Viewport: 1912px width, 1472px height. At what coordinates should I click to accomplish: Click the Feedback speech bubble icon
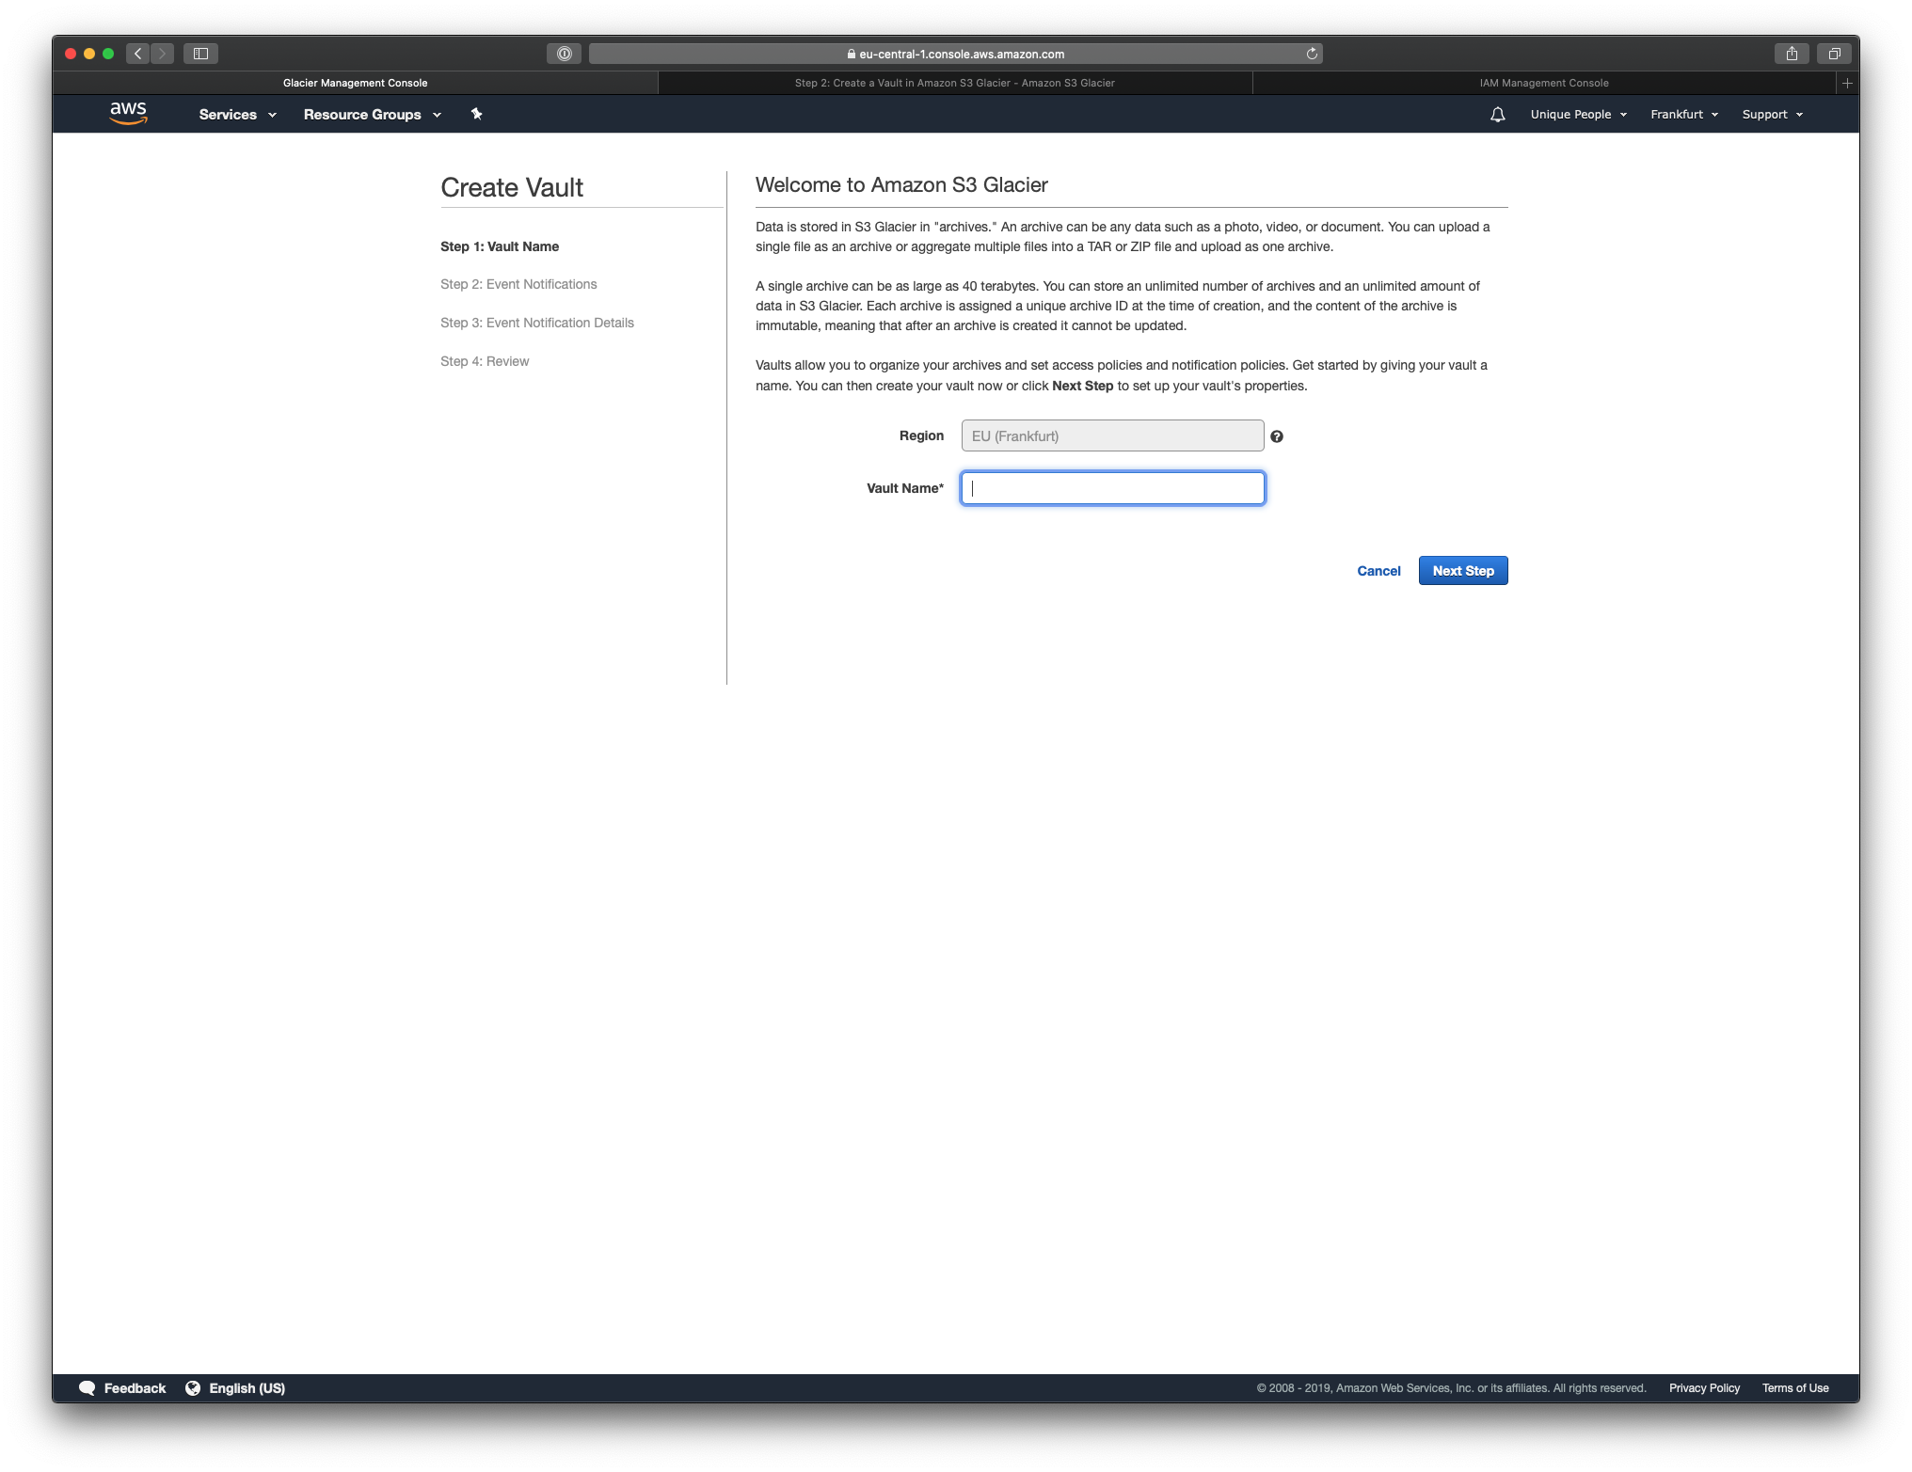click(x=87, y=1388)
